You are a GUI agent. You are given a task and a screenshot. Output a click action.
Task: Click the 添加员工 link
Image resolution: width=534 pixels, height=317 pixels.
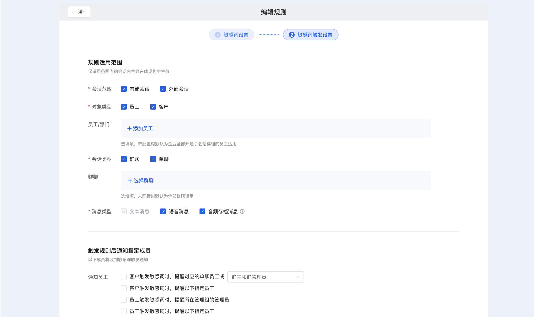coord(140,129)
